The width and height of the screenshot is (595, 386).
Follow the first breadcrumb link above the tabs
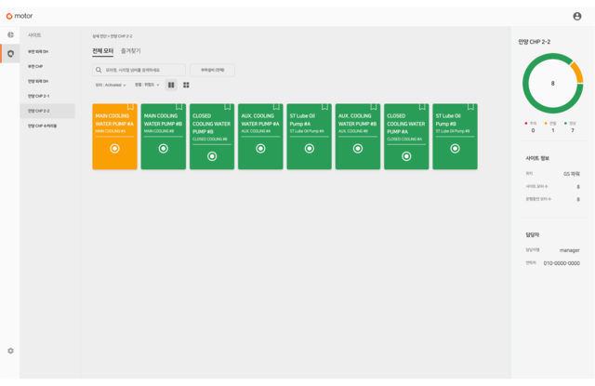point(99,36)
